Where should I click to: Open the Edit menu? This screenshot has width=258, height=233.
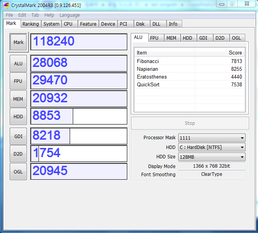22,15
